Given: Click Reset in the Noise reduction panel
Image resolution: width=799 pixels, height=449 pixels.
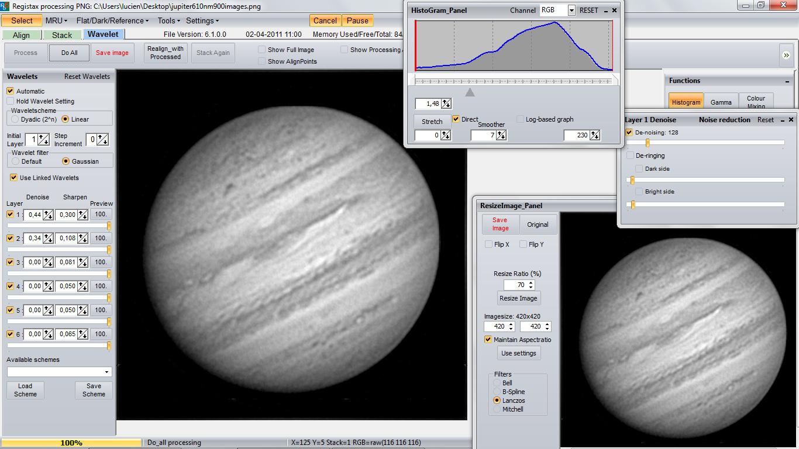Looking at the screenshot, I should pyautogui.click(x=766, y=120).
